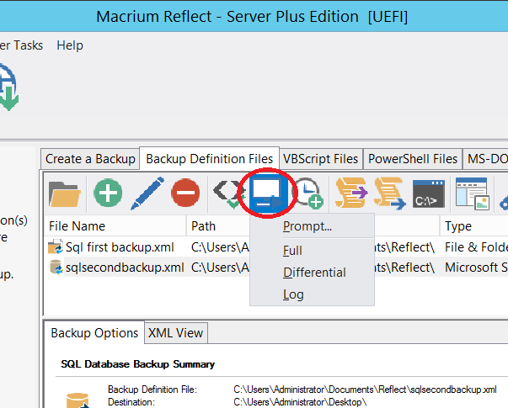Click the Destination path value

click(300, 402)
